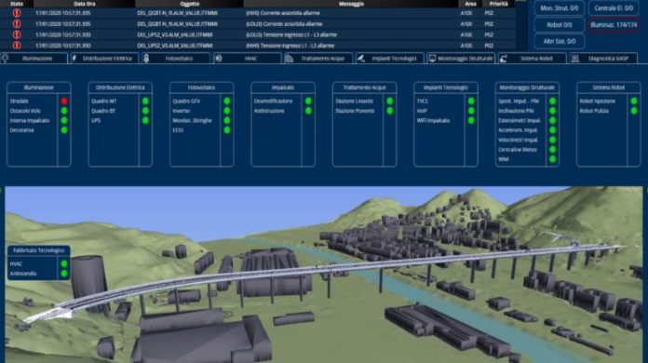648x363 pixels.
Task: Click the green status light next to WIM
Action: point(552,159)
